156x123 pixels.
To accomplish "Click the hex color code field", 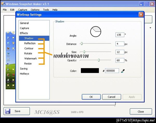I will pos(112,71).
